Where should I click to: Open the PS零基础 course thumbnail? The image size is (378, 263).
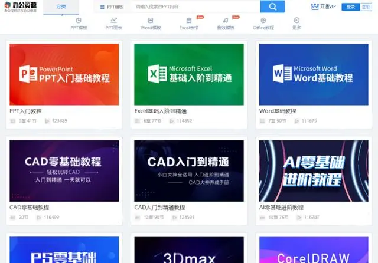[x=64, y=250]
